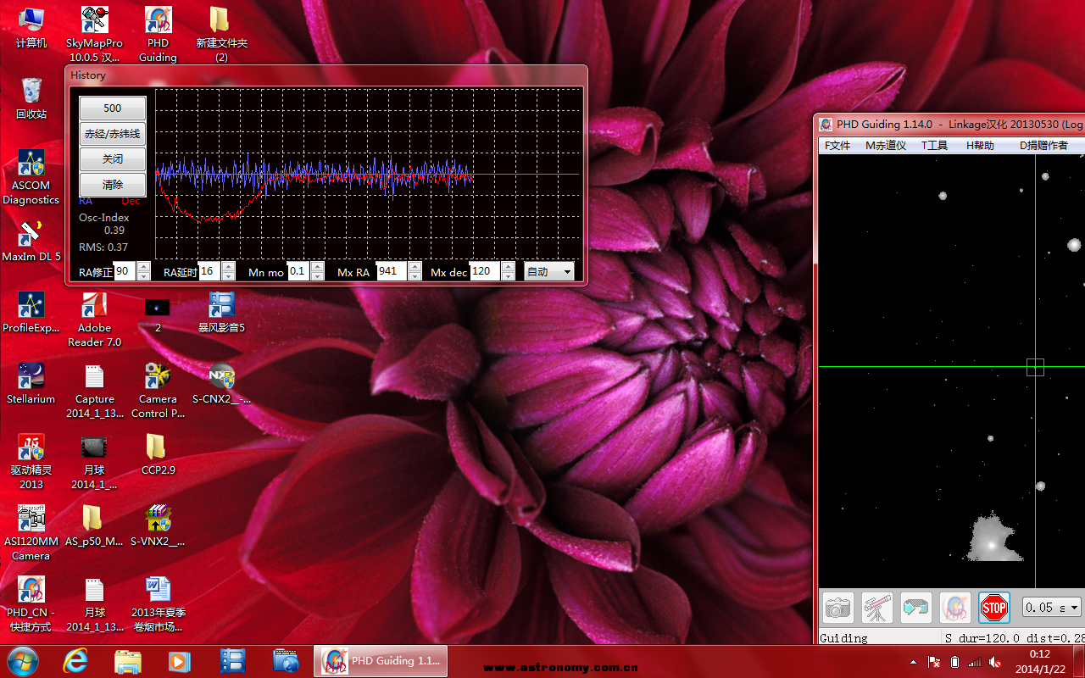
Task: Click the PHD guide target icon
Action: pos(955,608)
